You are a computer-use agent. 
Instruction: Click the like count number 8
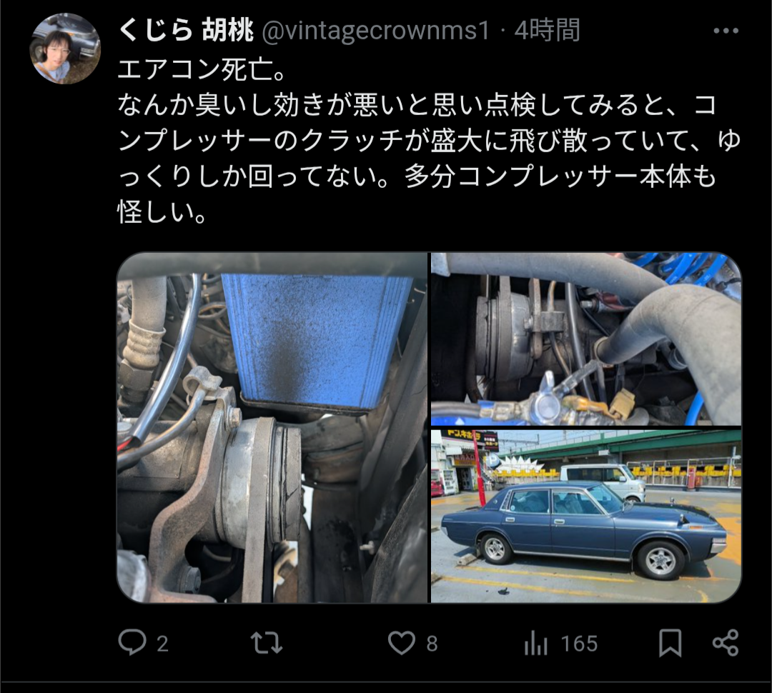(432, 644)
